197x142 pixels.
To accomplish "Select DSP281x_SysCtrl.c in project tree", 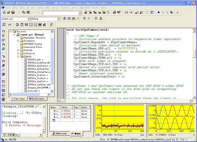I will (x=38, y=82).
